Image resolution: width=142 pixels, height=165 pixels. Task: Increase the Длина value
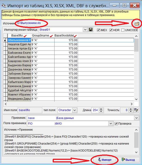point(101,109)
